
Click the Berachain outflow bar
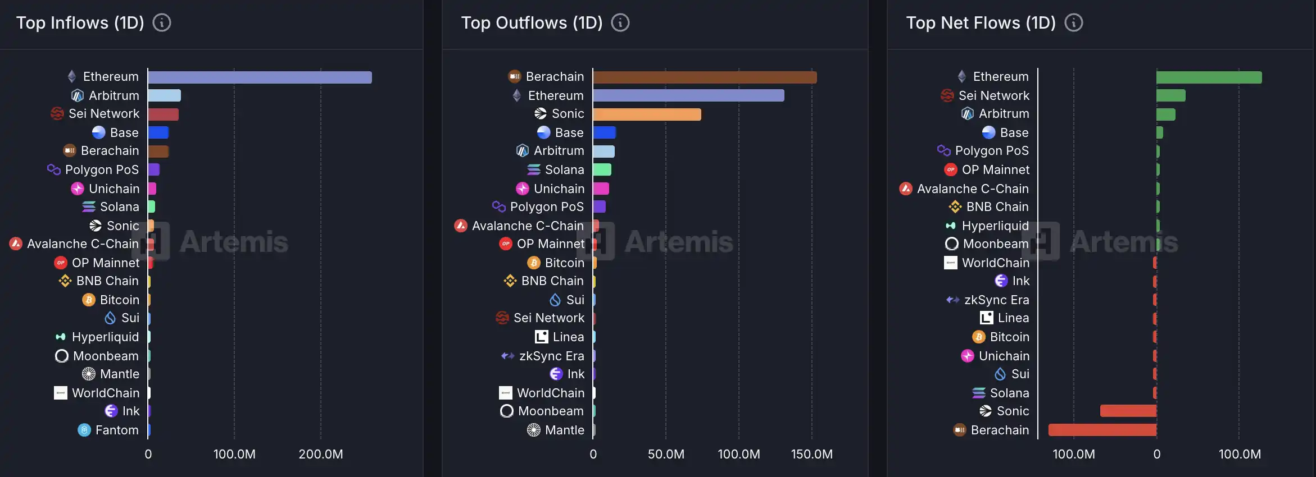point(705,77)
